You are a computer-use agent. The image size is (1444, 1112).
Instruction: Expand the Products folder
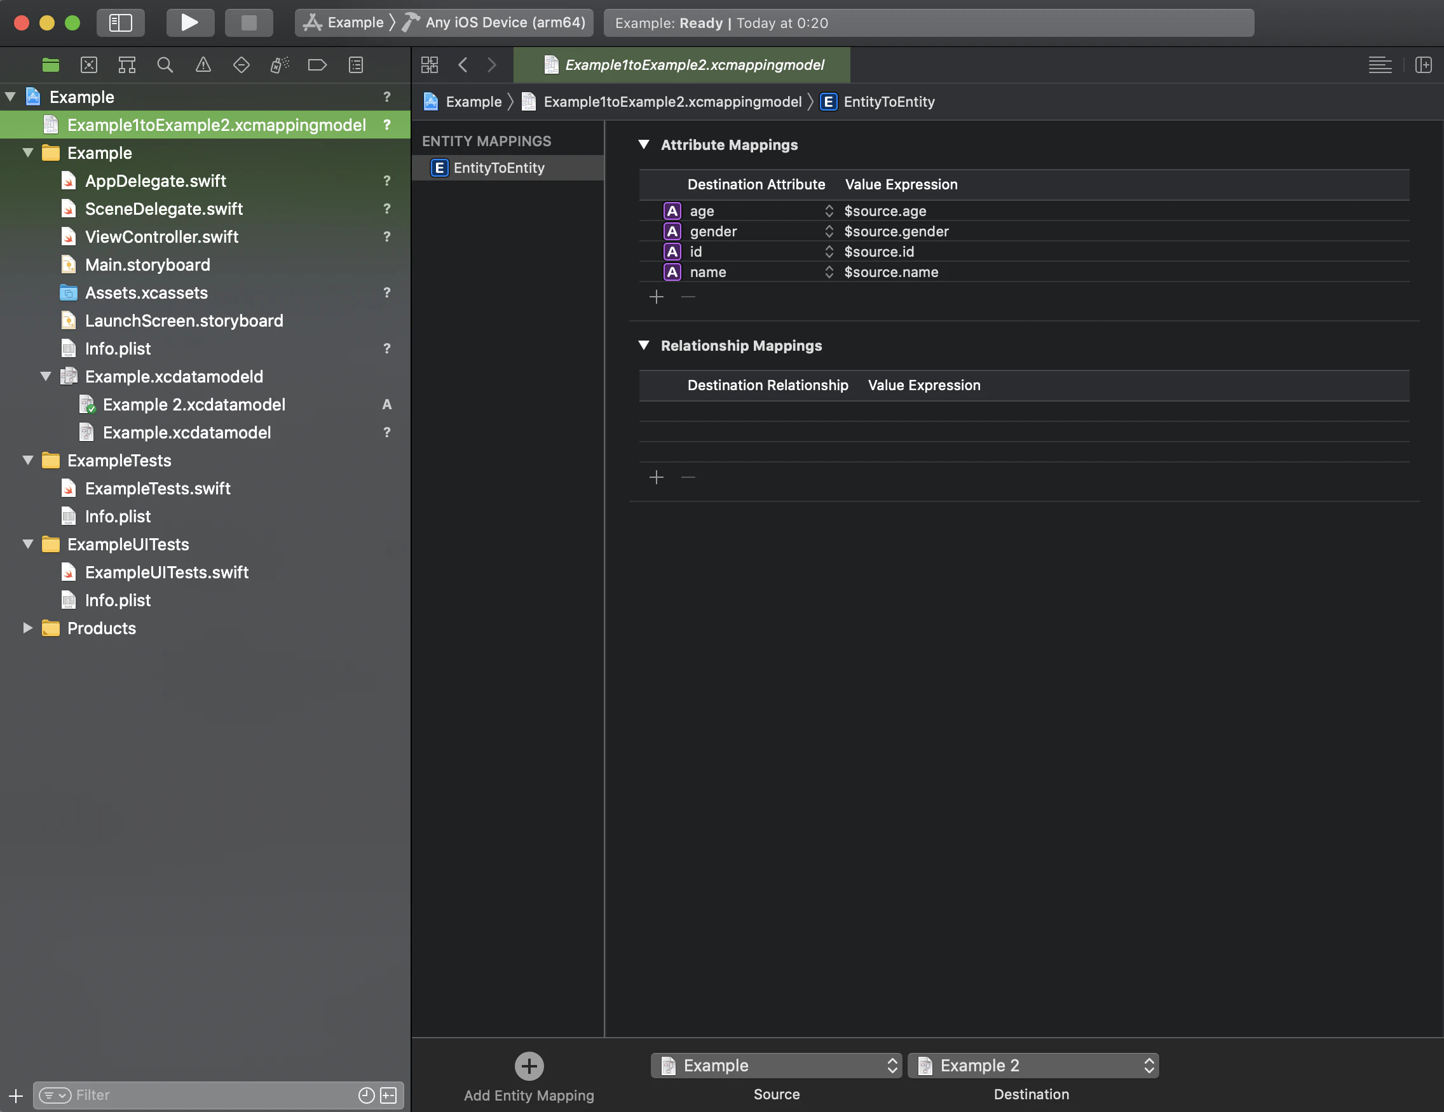click(x=28, y=628)
